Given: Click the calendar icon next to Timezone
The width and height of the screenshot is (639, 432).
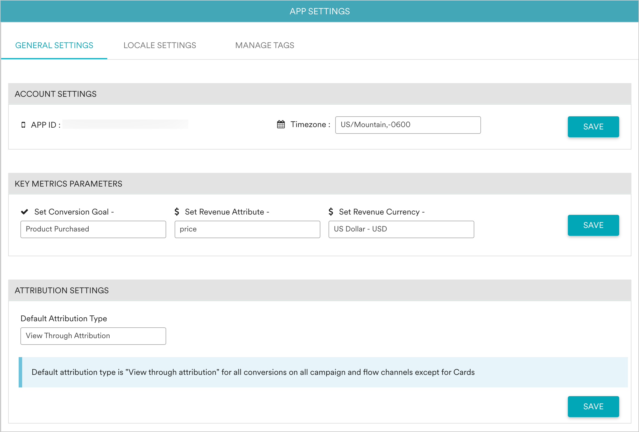Looking at the screenshot, I should 280,124.
